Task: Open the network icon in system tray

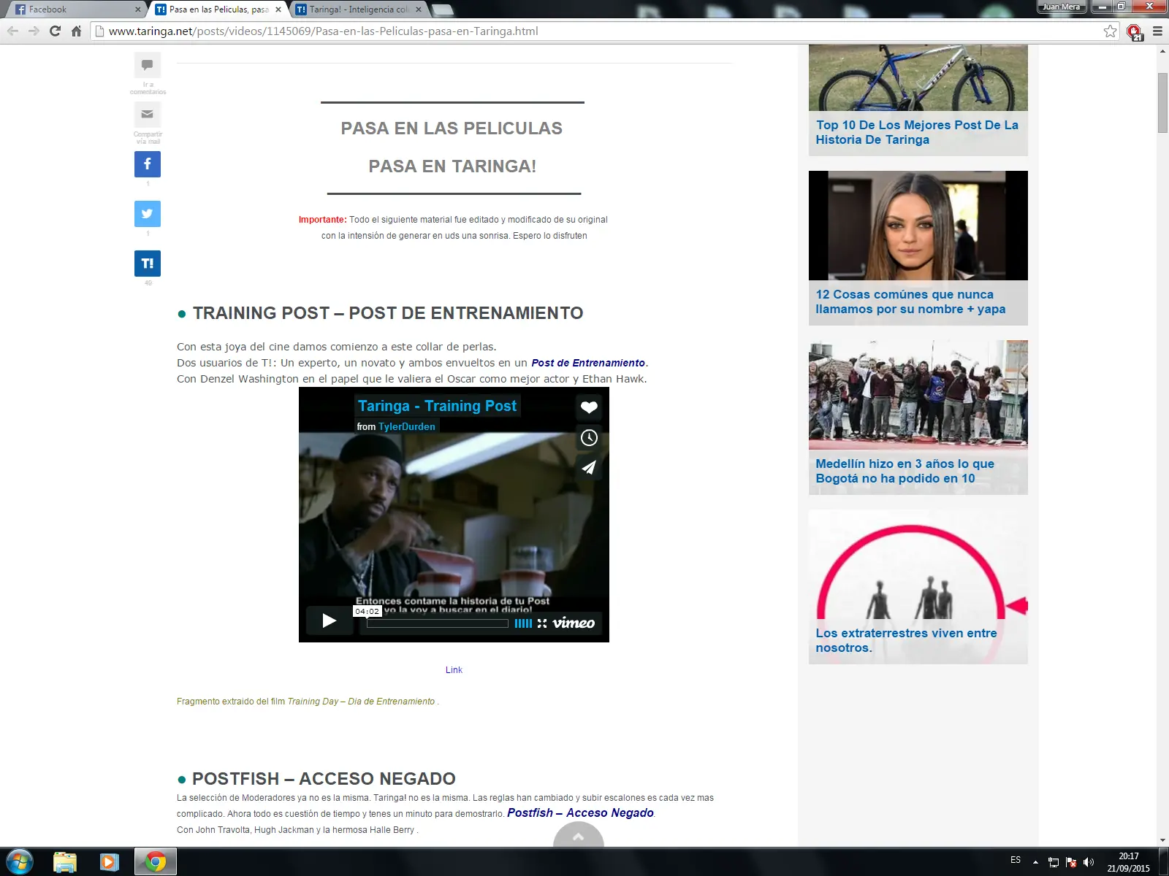Action: click(1054, 862)
